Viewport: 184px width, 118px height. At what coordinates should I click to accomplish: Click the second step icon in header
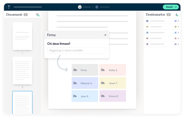tap(97, 7)
